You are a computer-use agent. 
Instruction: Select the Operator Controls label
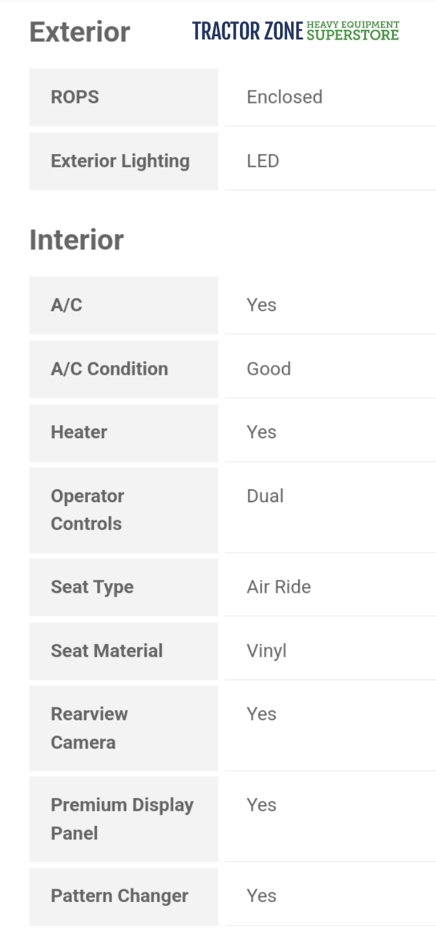pyautogui.click(x=87, y=510)
